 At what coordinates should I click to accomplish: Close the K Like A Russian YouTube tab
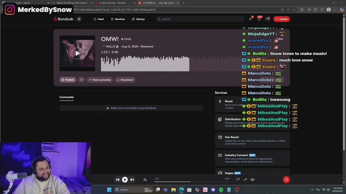click(135, 3)
